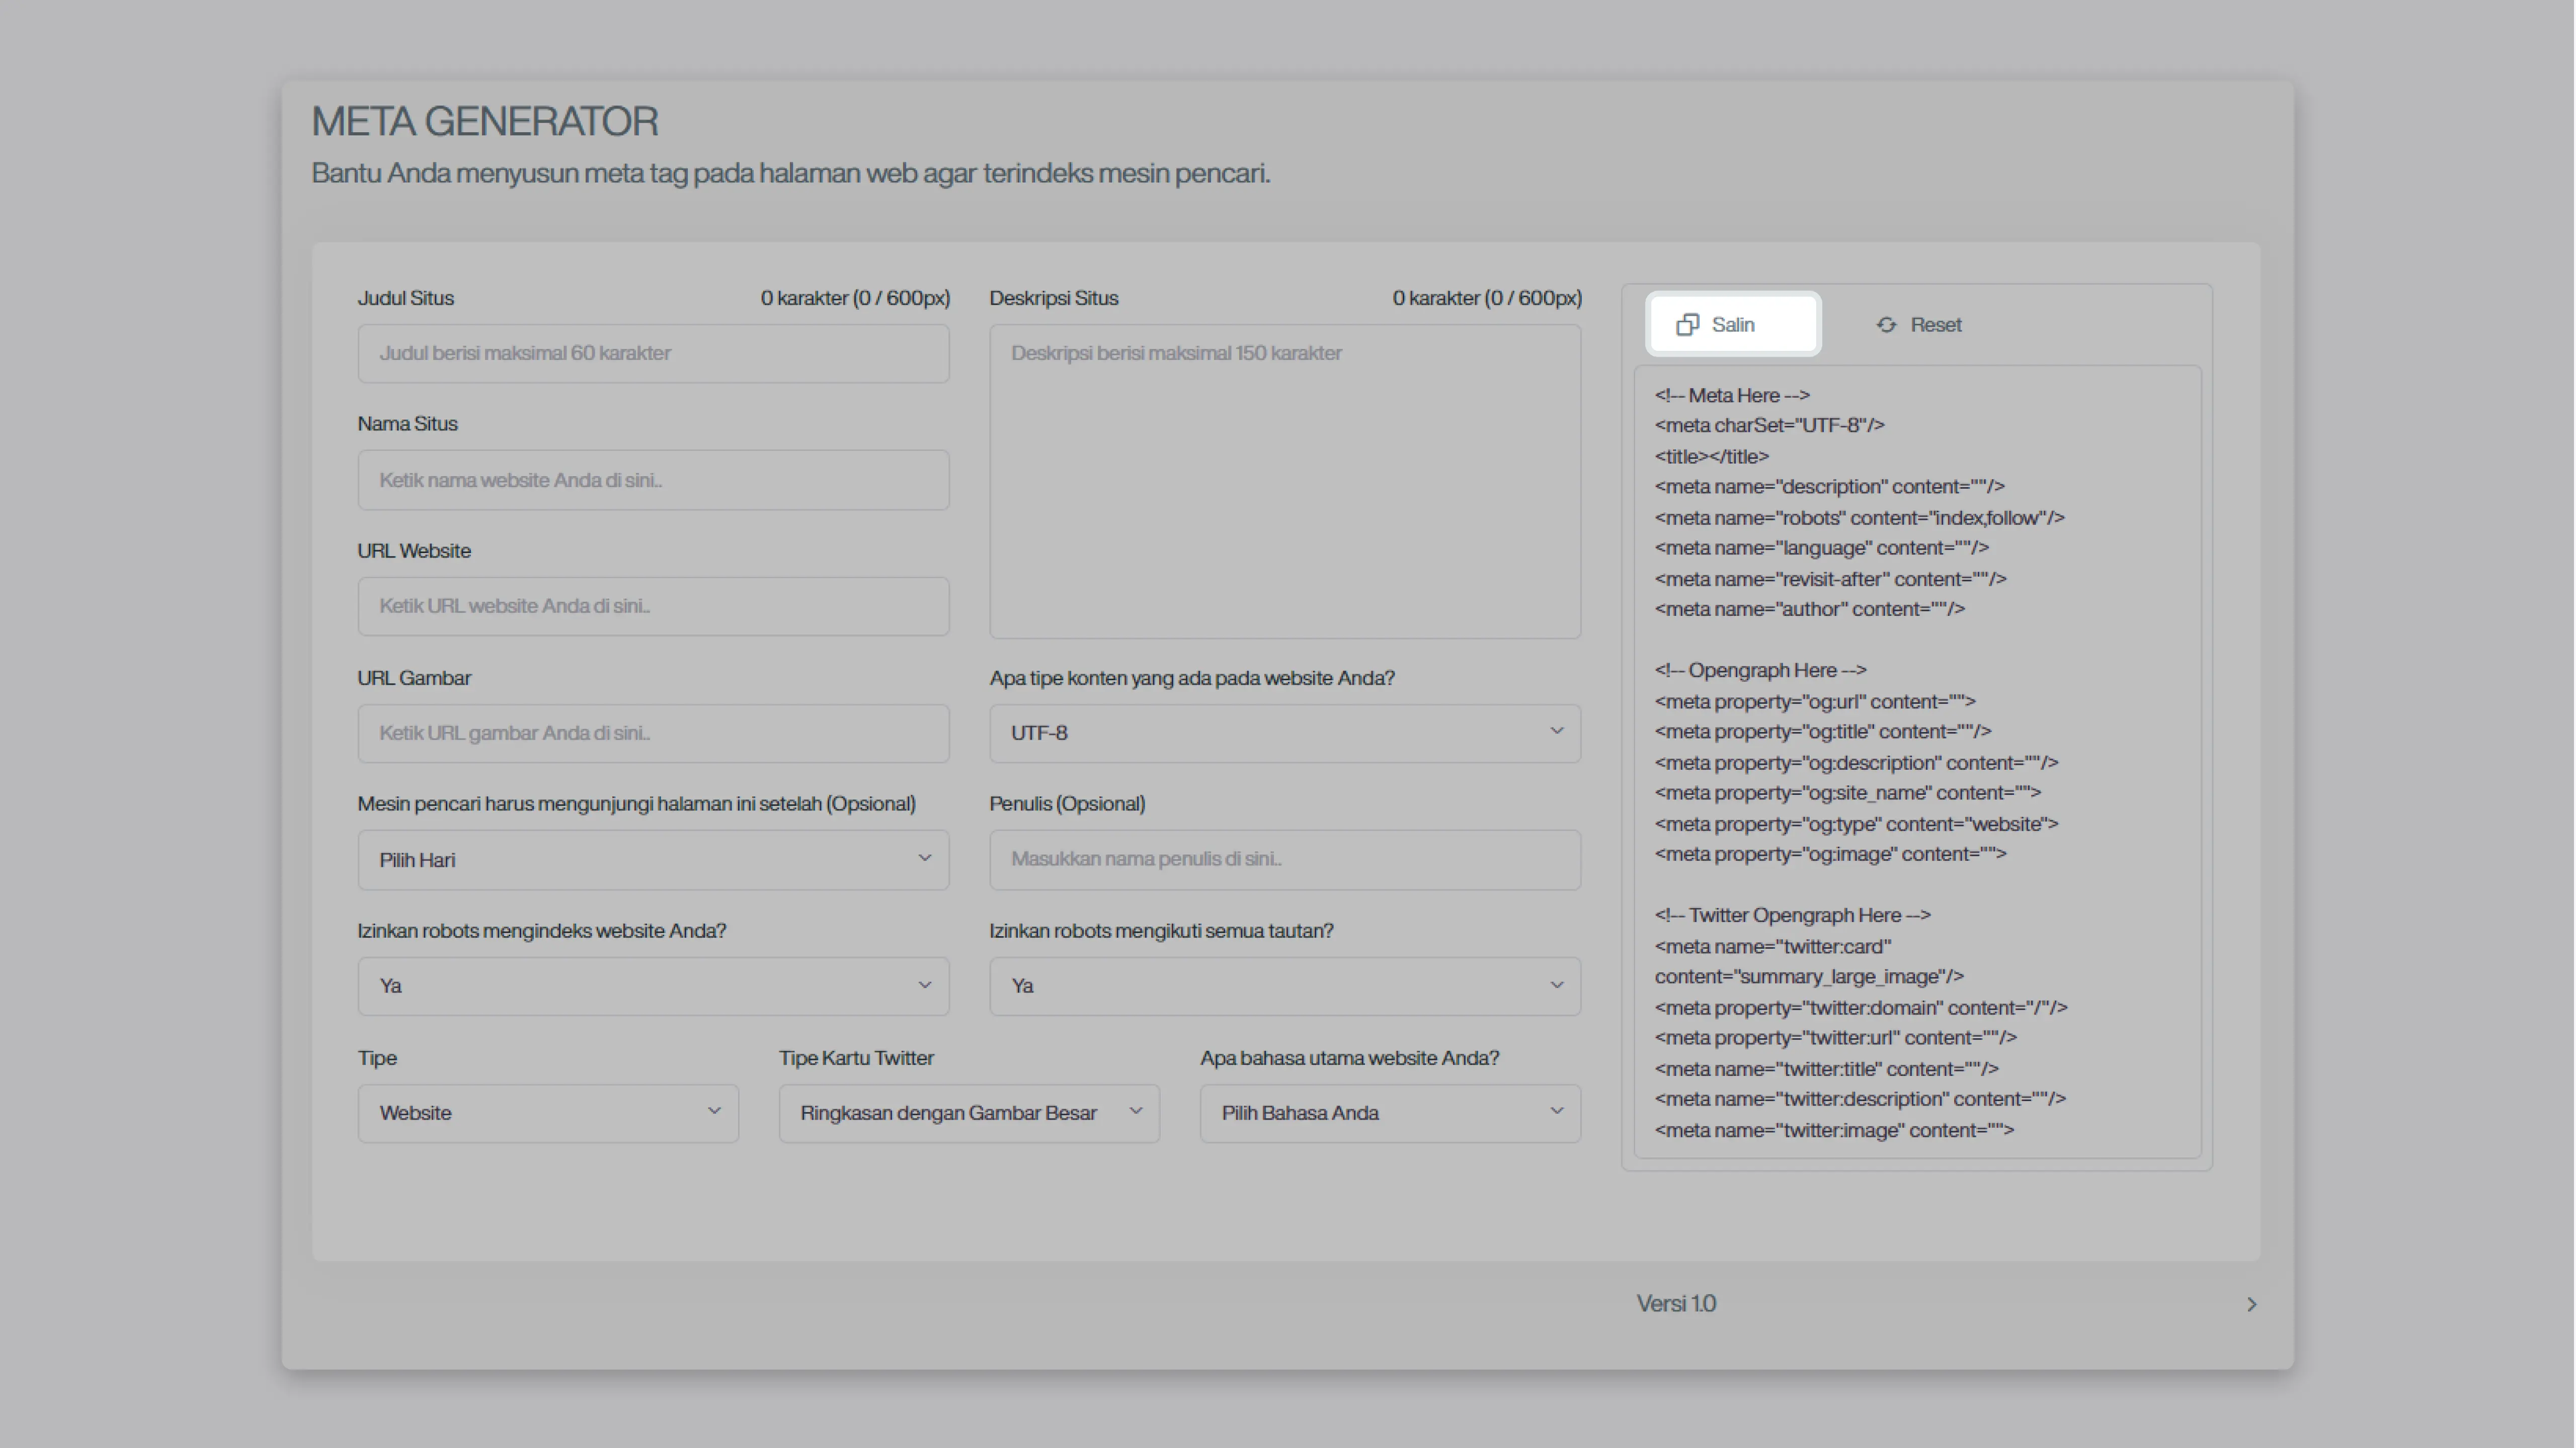Screen dimensions: 2576x1448
Task: Expand the Tipe Website dropdown
Action: pos(547,1112)
